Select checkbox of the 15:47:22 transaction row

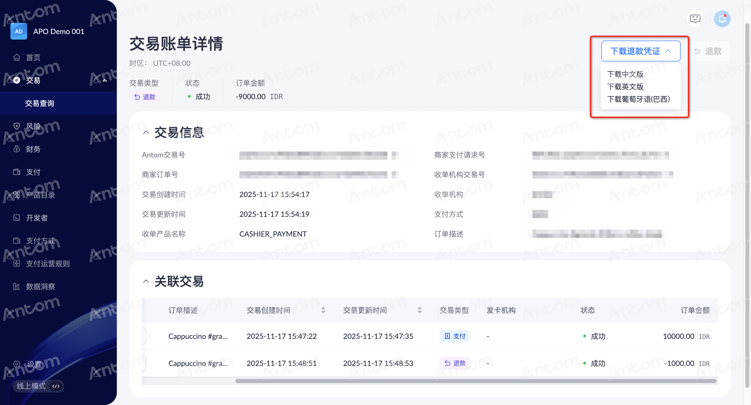(144, 336)
